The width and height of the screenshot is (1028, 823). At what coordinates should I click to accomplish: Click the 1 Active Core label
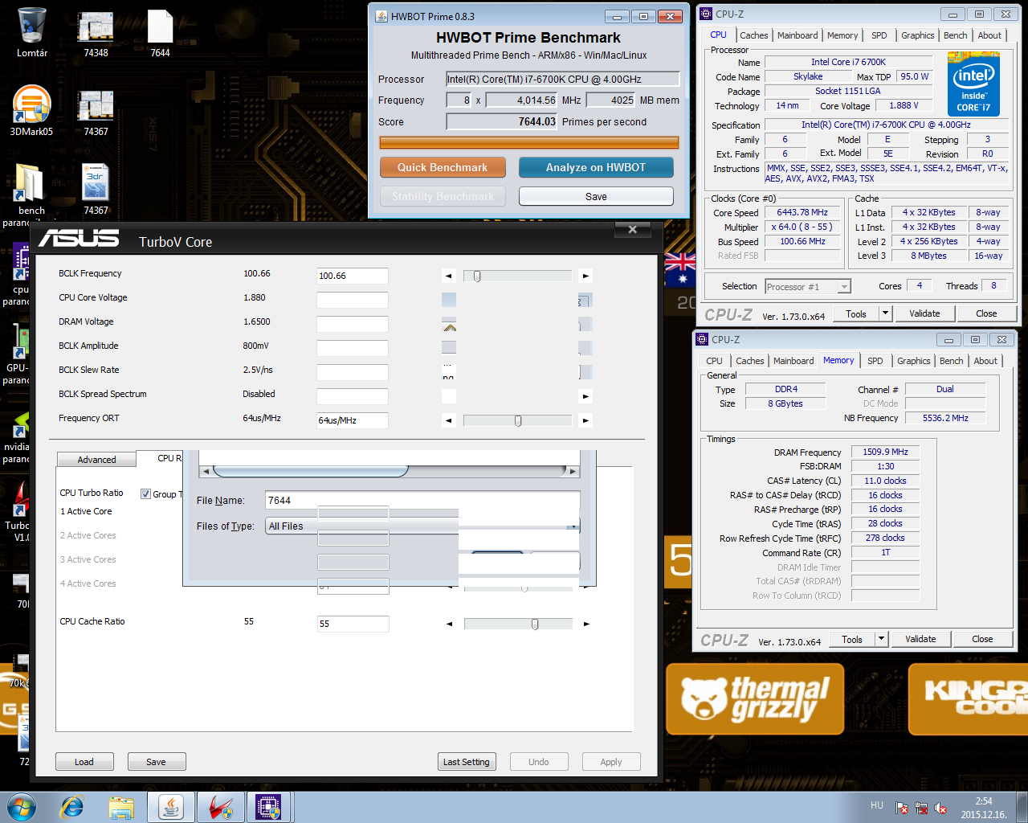tap(86, 511)
